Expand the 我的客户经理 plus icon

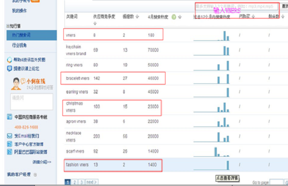pos(35,174)
